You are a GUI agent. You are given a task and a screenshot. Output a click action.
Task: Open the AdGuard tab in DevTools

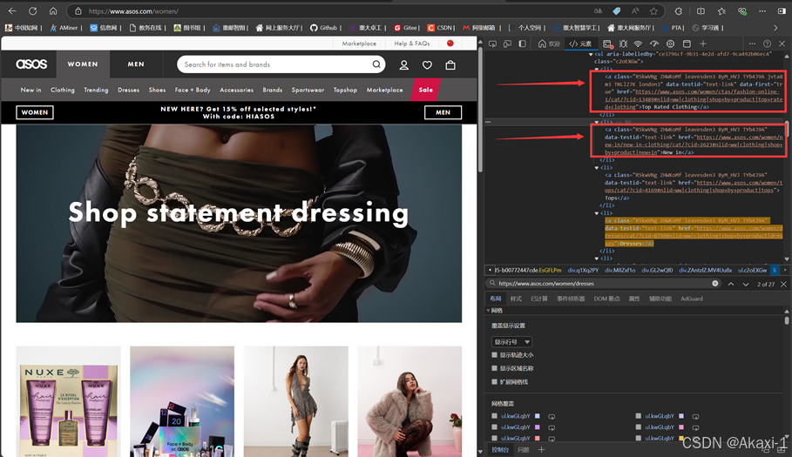click(692, 299)
